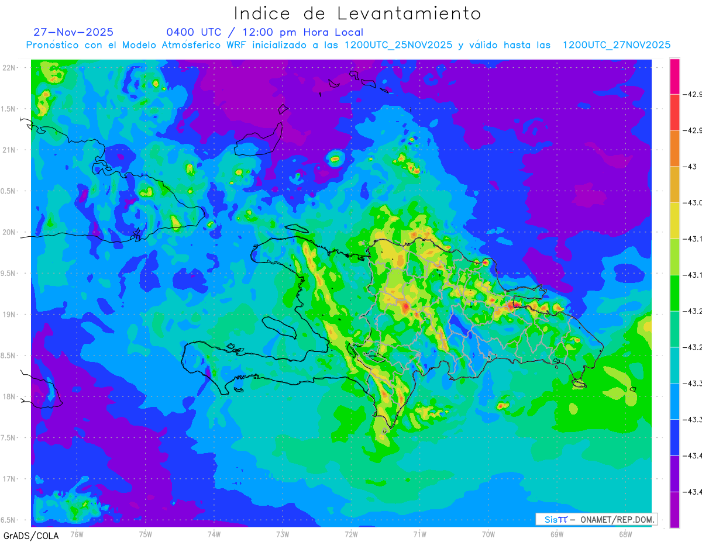Screen dimensions: 702x542
Task: Click the bright yellow legend swatch
Action: coord(675,221)
